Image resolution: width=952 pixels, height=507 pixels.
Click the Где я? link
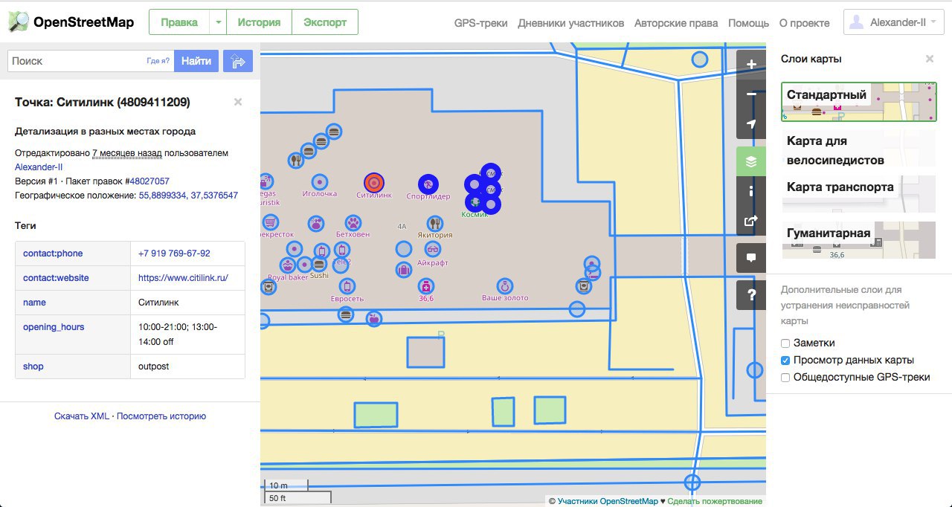158,61
